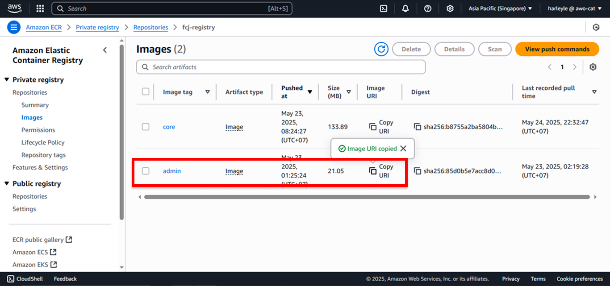Open Terms link in footer
This screenshot has height=286, width=610.
[538, 279]
